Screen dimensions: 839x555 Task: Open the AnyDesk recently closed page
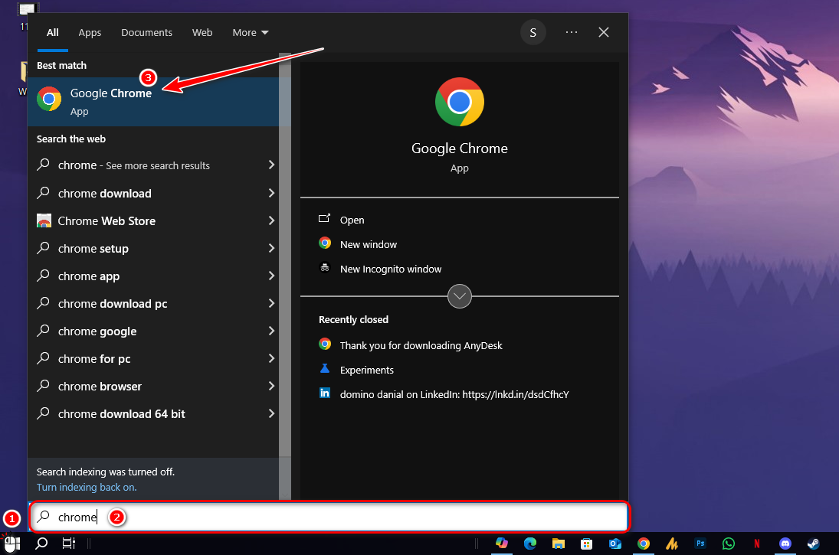(x=421, y=345)
